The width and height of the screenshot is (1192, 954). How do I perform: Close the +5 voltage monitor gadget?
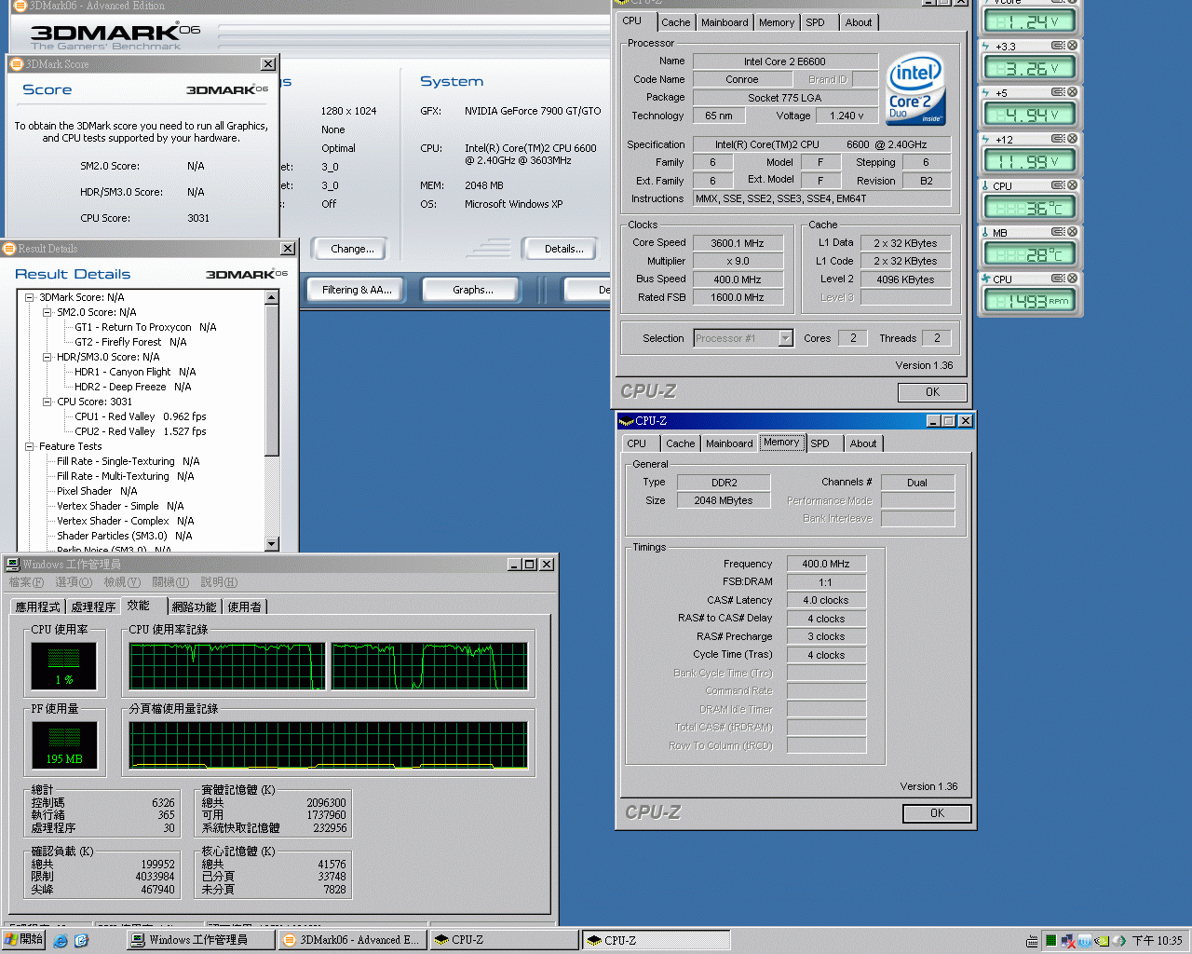click(x=1072, y=92)
